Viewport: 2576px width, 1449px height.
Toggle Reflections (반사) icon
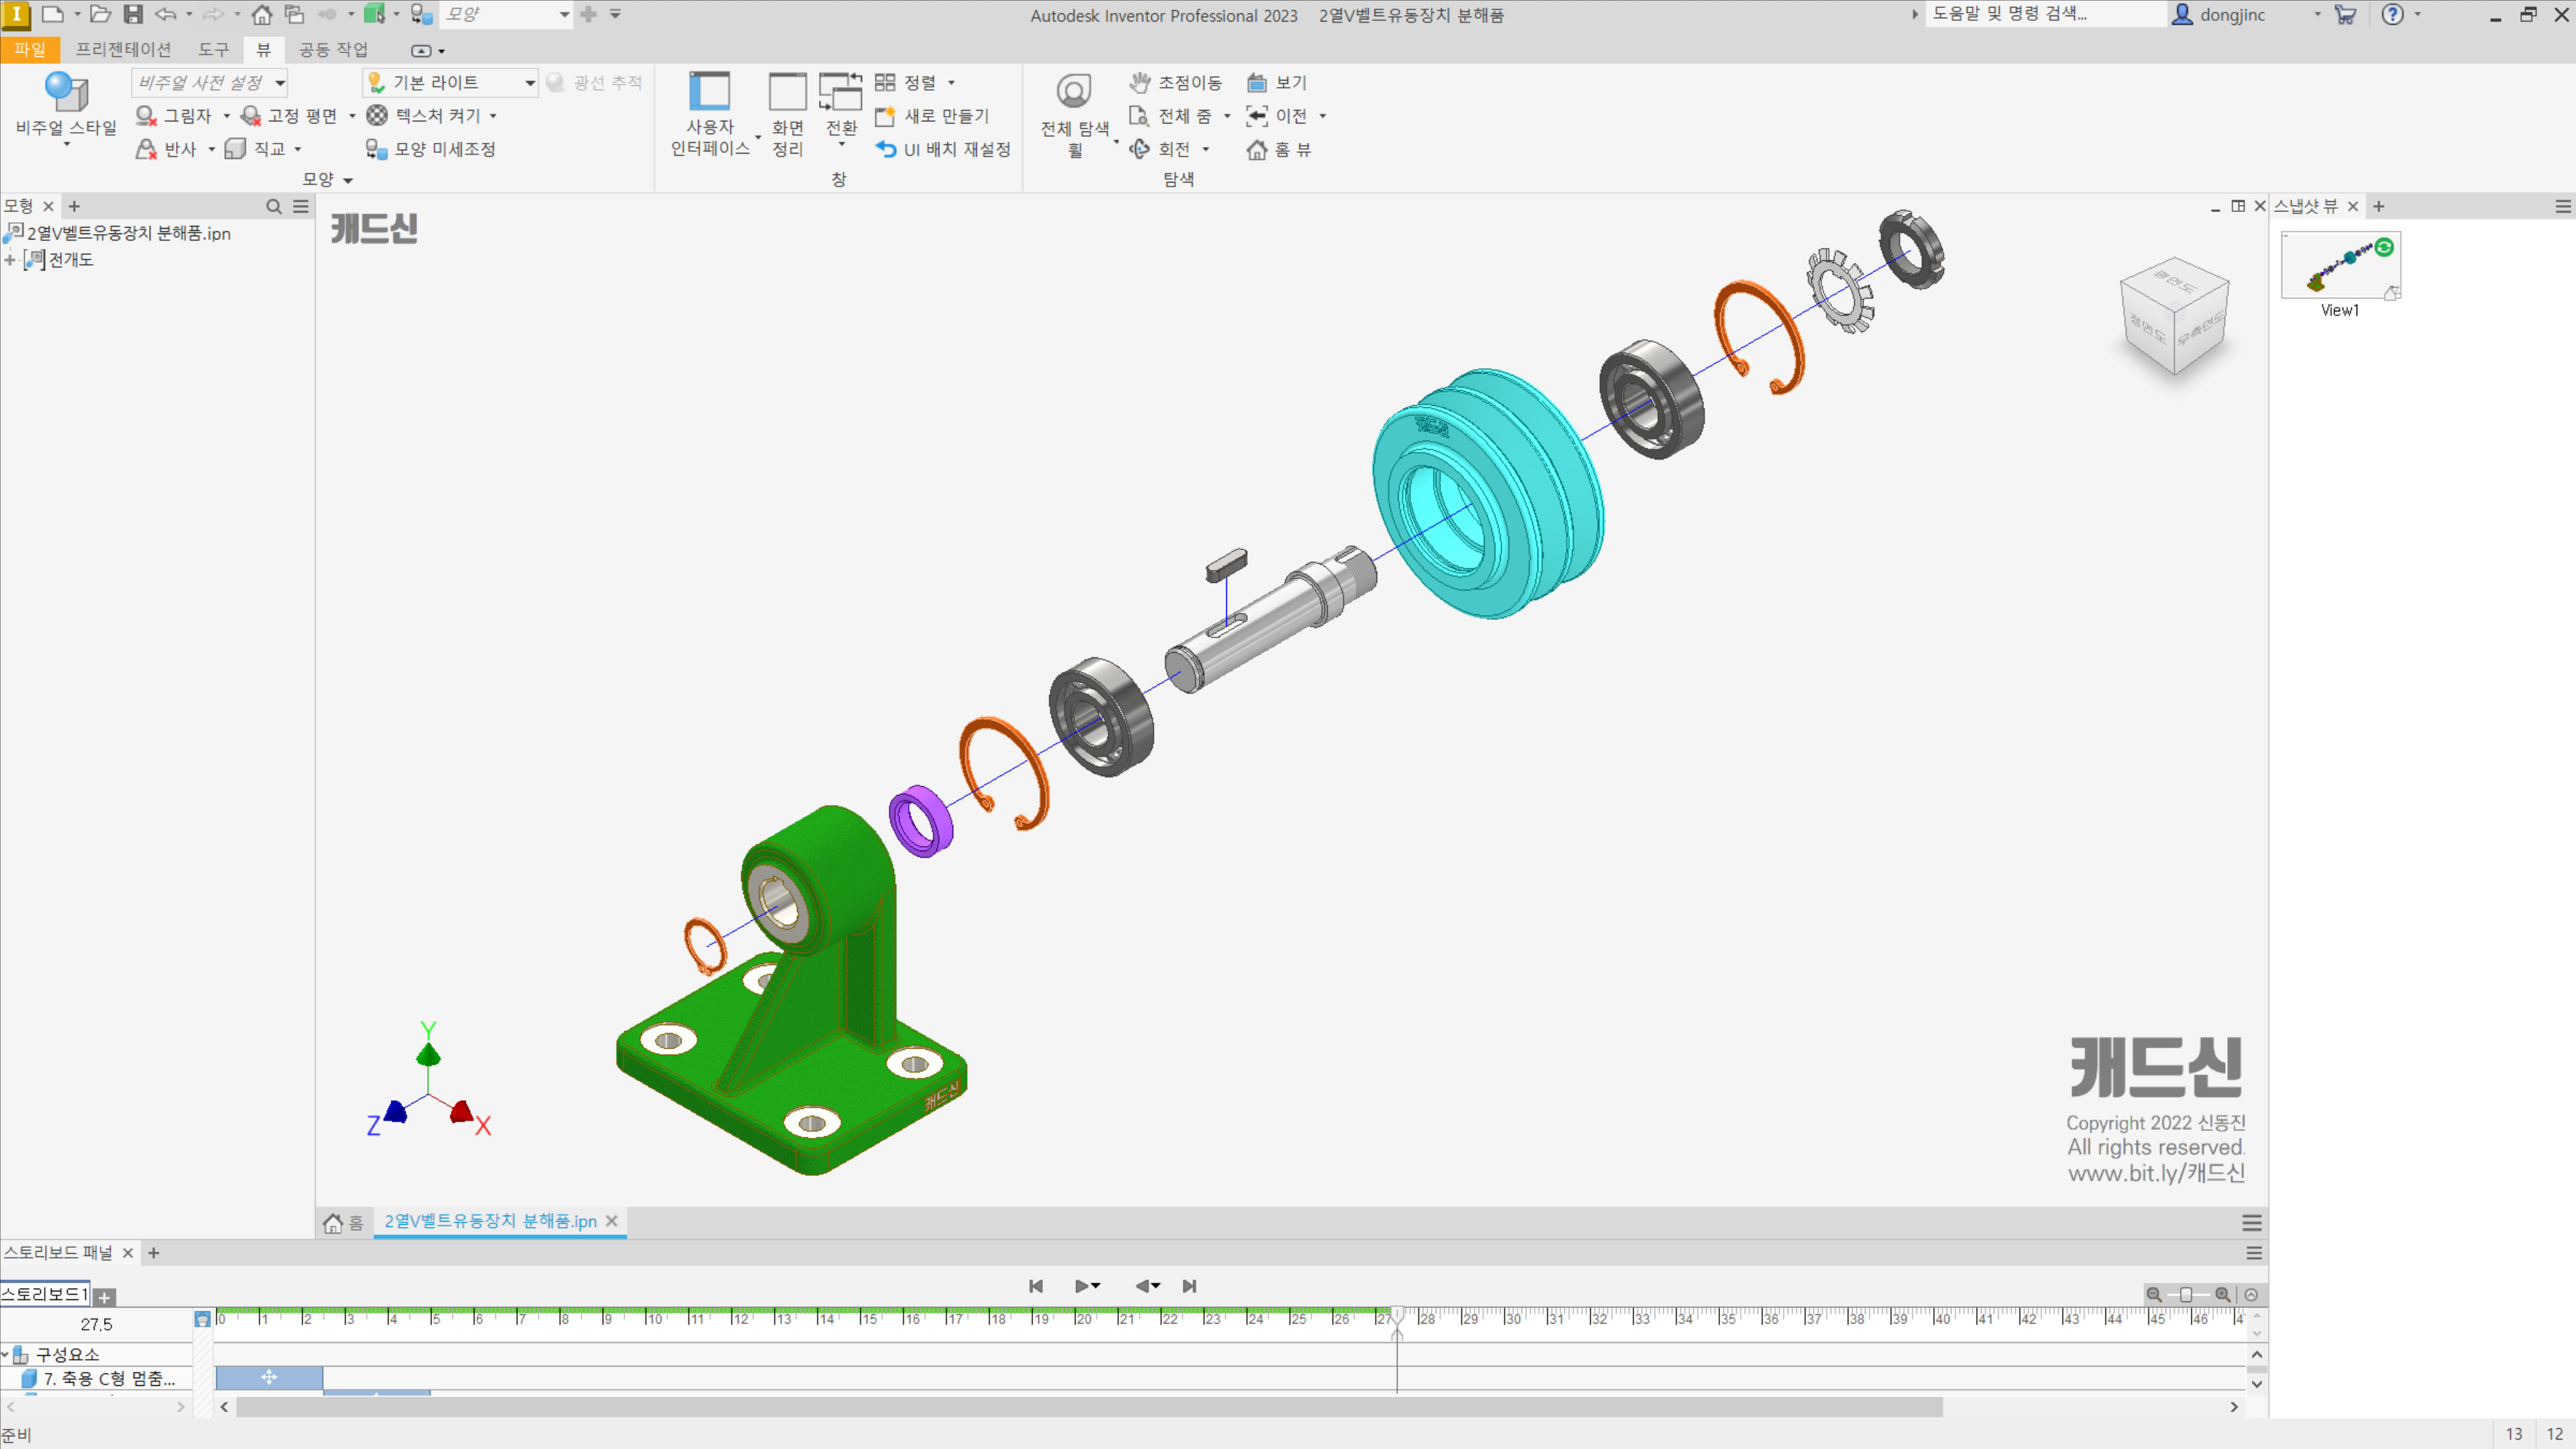(x=146, y=149)
